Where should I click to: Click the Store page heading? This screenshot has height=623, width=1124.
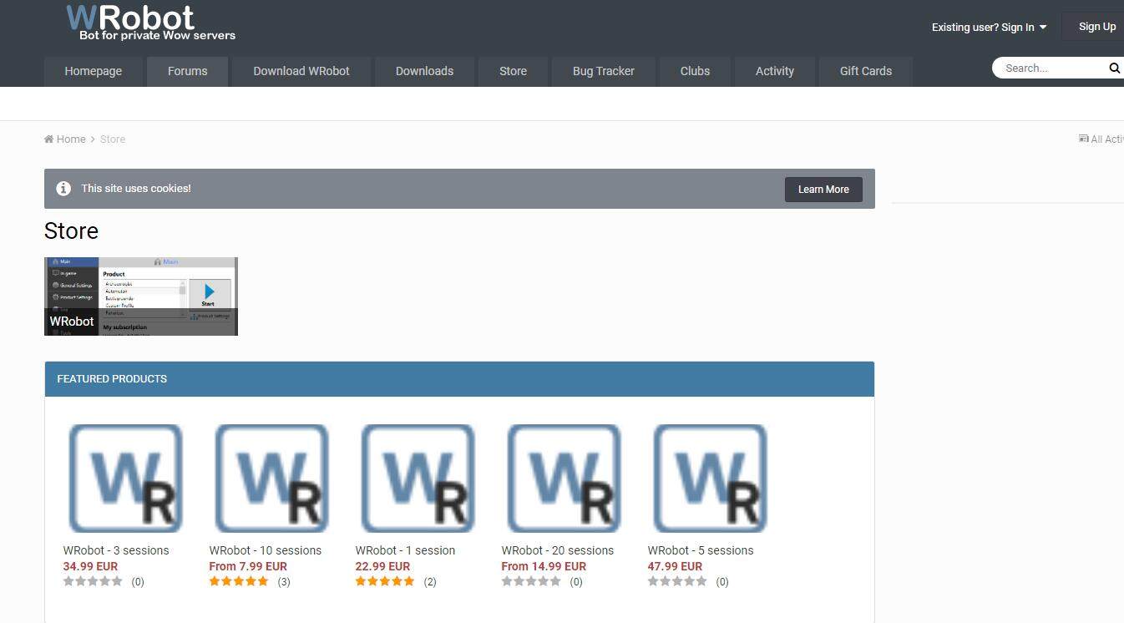point(71,231)
